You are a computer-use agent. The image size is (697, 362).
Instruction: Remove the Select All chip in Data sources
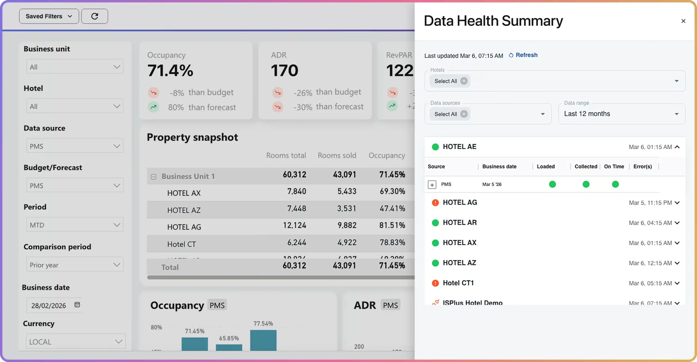464,114
